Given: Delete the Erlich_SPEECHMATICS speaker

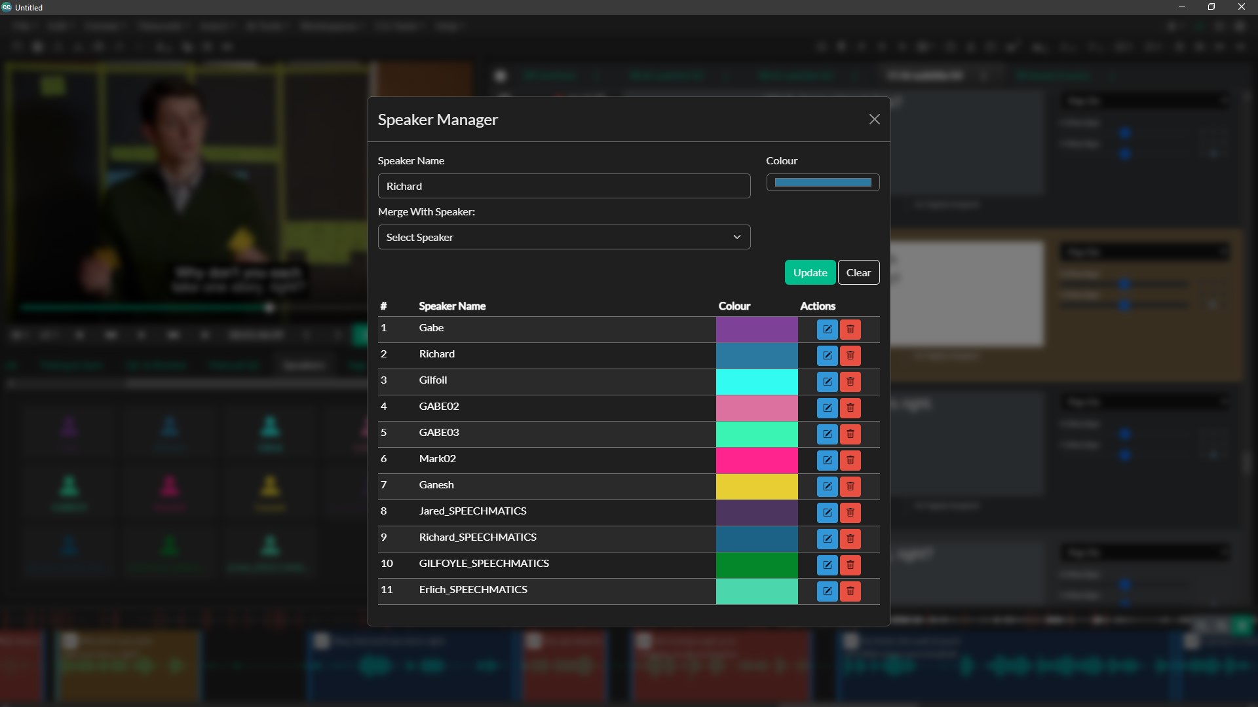Looking at the screenshot, I should click(850, 591).
